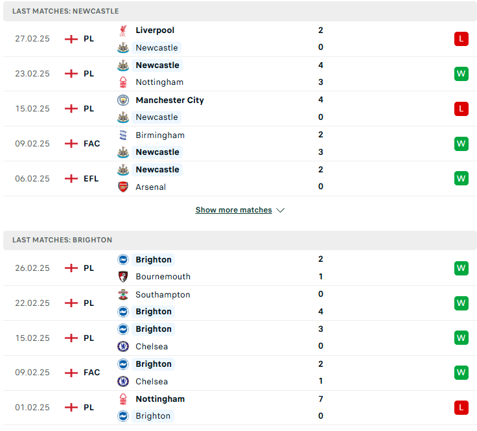Image resolution: width=477 pixels, height=431 pixels.
Task: Click green W badge for Arsenal match
Action: tap(461, 178)
